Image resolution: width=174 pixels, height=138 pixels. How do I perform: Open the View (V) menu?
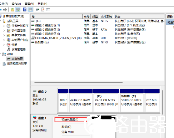tap(29, 4)
